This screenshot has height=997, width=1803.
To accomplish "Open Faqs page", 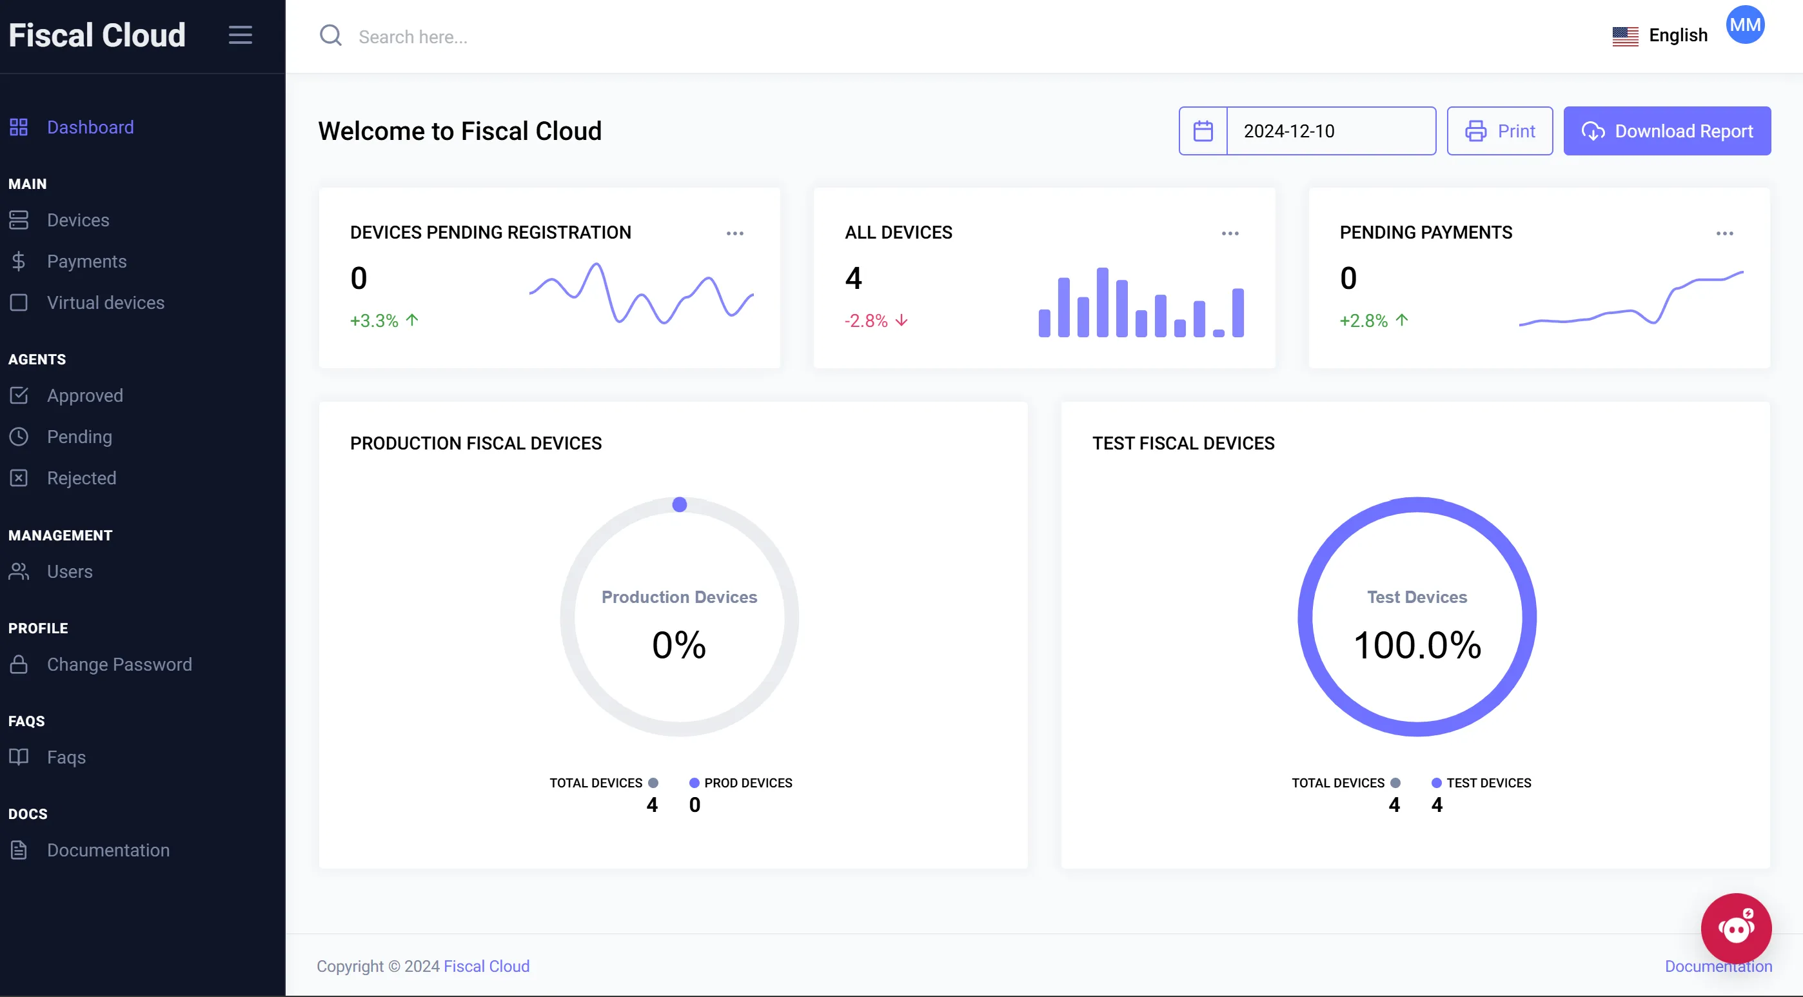I will click(66, 757).
